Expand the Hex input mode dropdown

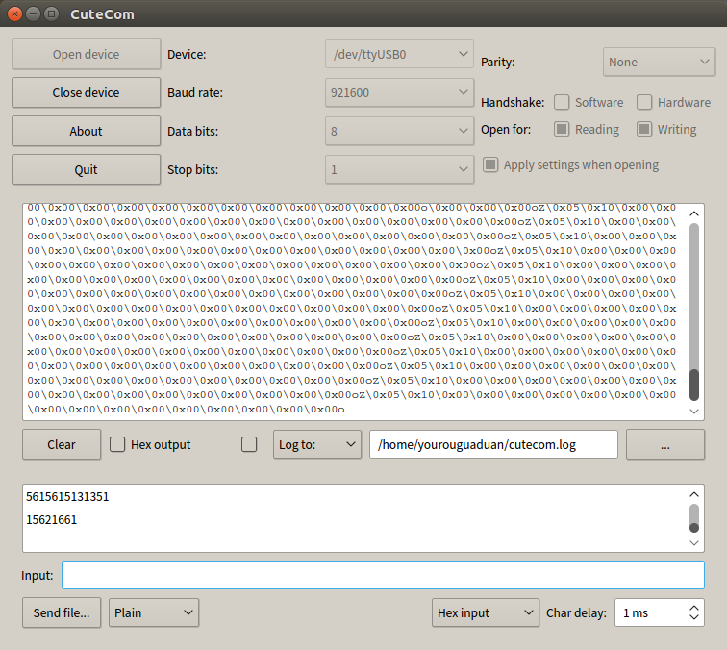pos(486,612)
